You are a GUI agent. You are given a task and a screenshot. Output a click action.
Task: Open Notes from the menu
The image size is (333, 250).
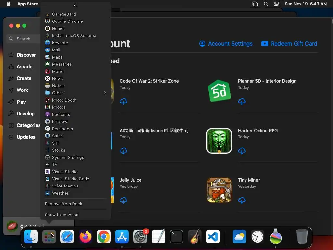click(x=75, y=86)
